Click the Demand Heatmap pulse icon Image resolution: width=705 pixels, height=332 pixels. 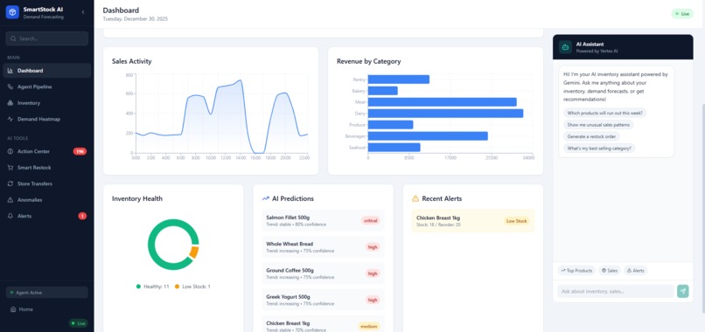pyautogui.click(x=10, y=119)
